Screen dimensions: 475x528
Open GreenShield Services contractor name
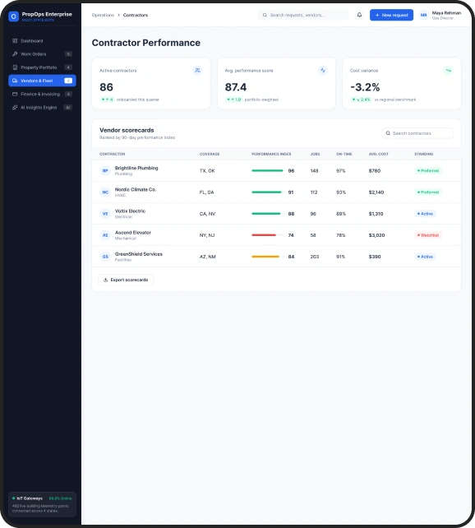tap(139, 254)
